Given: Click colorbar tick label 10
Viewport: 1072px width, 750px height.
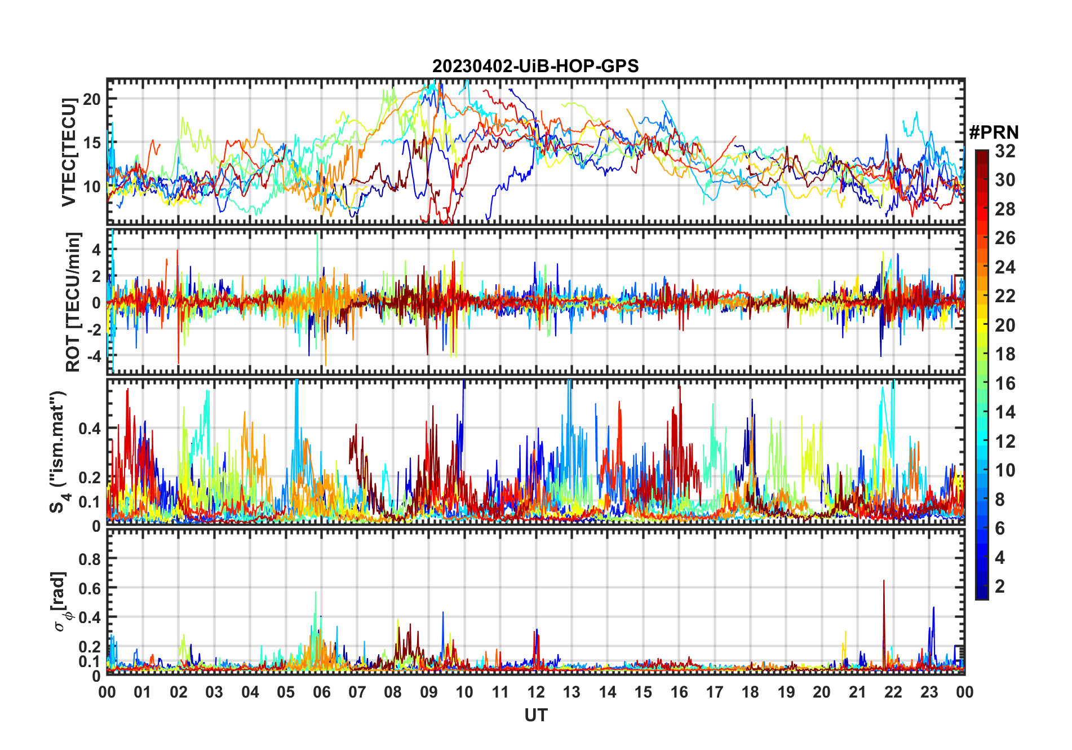Looking at the screenshot, I should pyautogui.click(x=1005, y=470).
